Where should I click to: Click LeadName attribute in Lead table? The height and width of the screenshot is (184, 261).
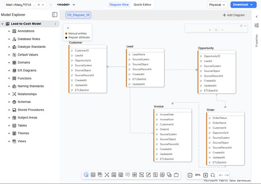click(x=139, y=54)
